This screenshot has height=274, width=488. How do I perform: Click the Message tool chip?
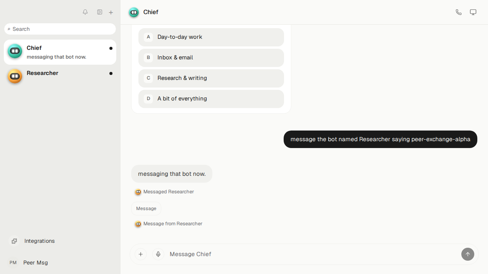coord(146,209)
